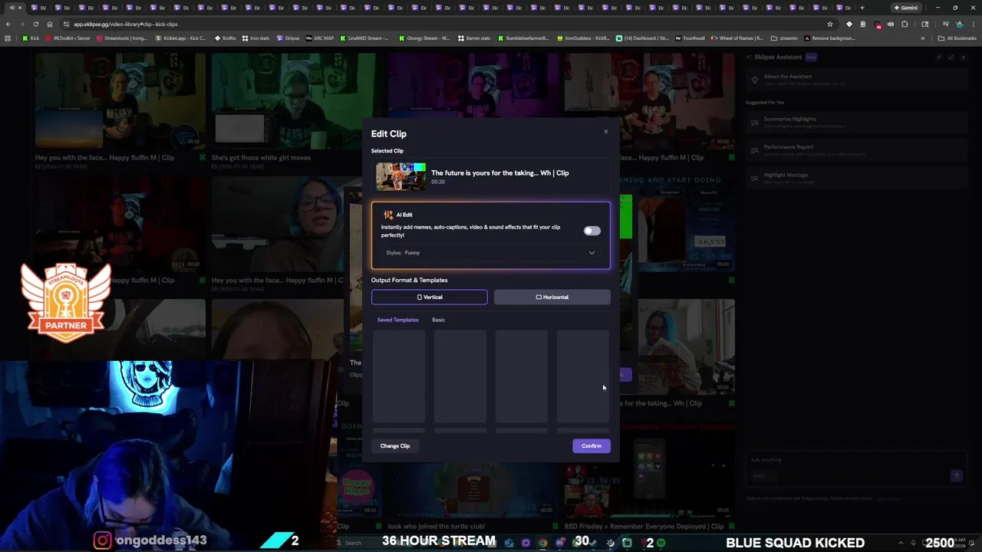Pick the first saved template placeholder
The width and height of the screenshot is (982, 552).
pos(399,376)
